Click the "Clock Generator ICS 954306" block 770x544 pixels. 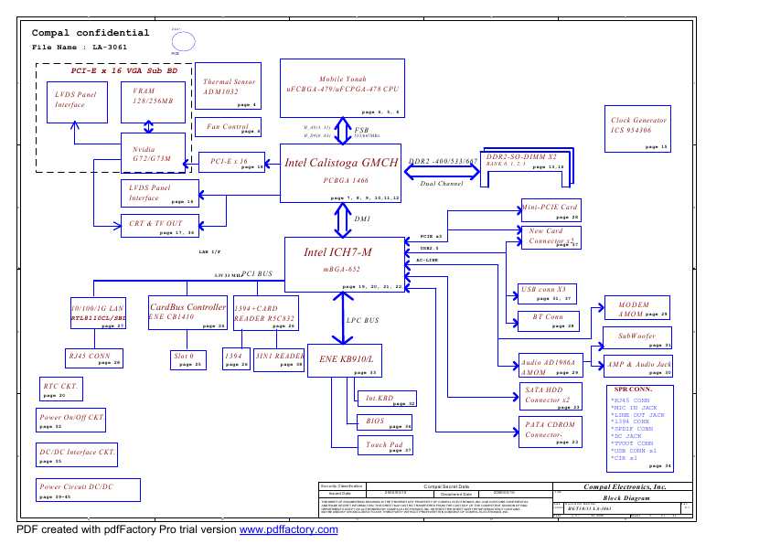[638, 129]
